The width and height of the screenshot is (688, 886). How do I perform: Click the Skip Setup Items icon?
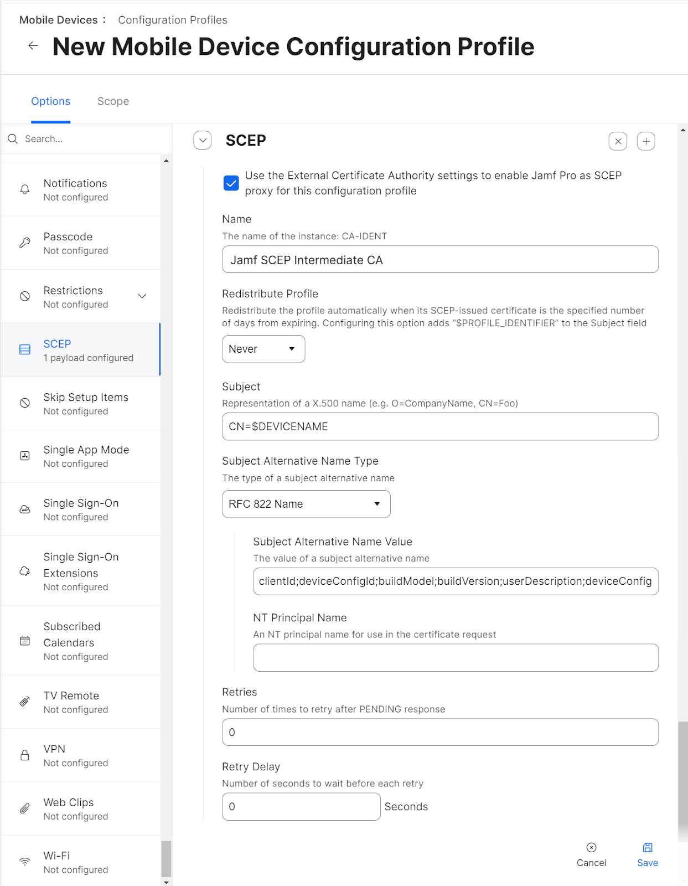(x=25, y=403)
